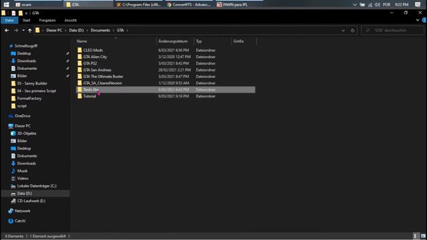Open Videos under Dieser PC

(23, 178)
